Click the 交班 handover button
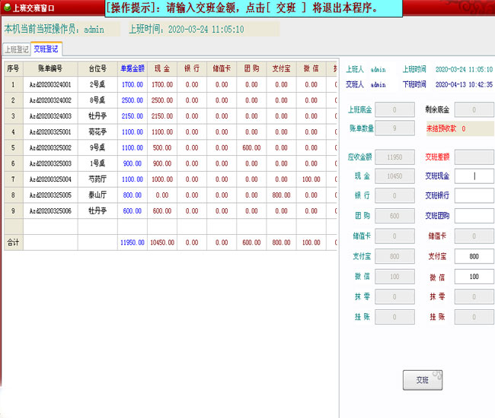 tap(423, 380)
